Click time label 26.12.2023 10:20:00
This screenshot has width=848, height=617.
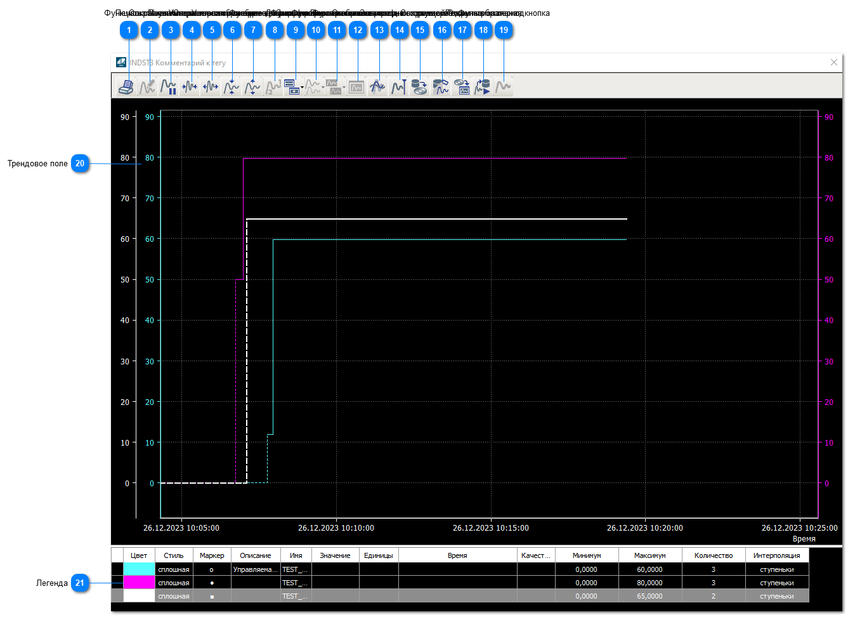tap(645, 528)
